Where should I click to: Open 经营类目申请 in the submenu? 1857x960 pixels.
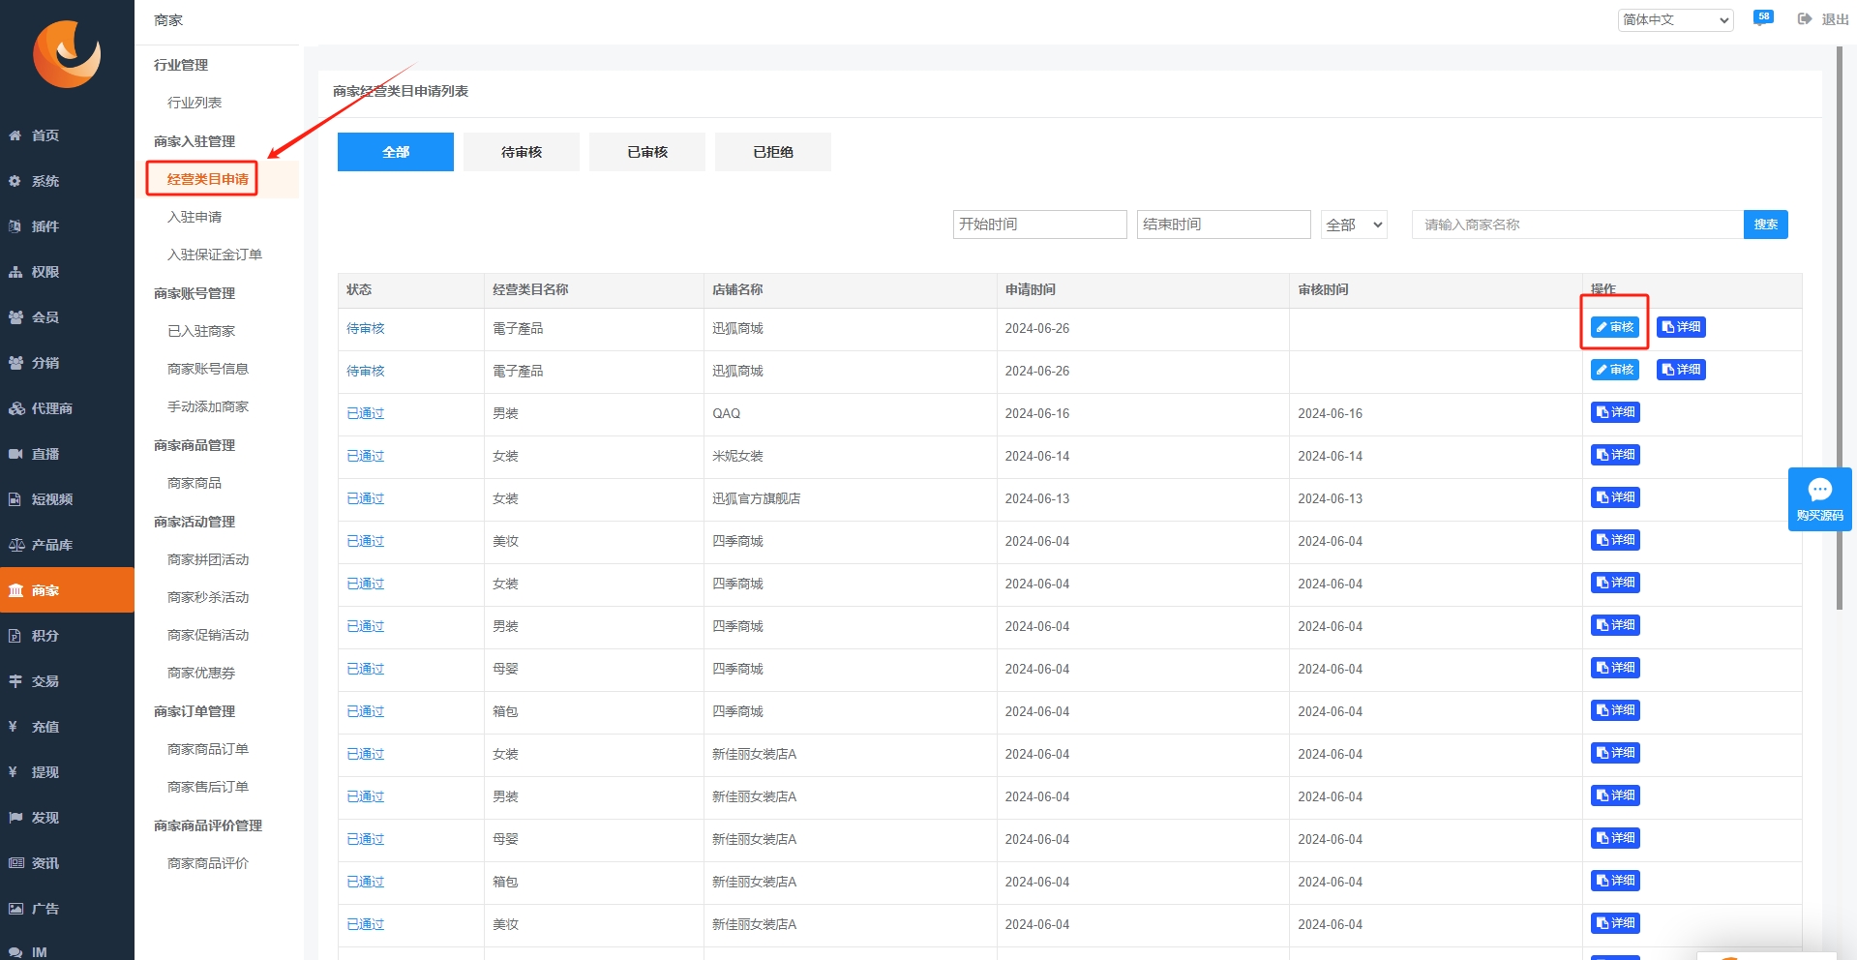tap(207, 179)
